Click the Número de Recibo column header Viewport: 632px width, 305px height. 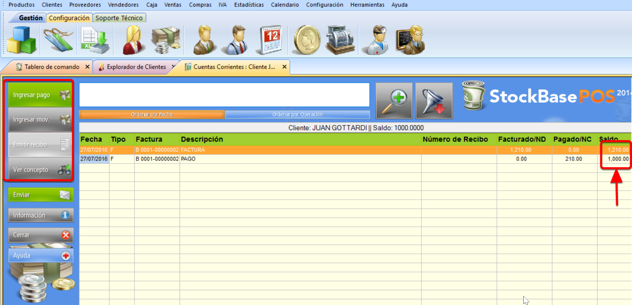point(459,139)
